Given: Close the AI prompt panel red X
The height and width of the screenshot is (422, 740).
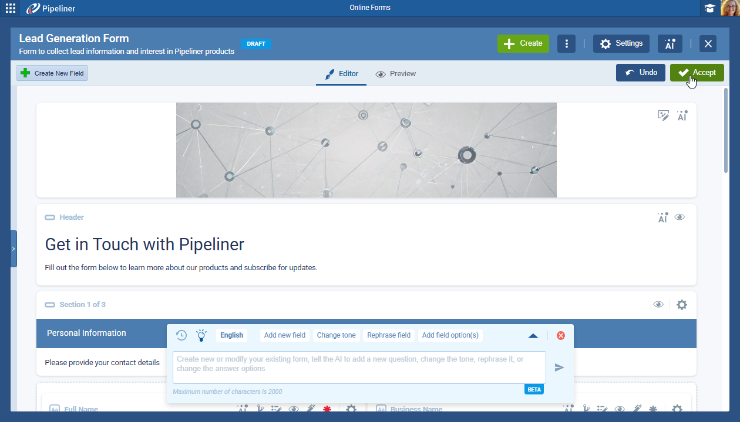Looking at the screenshot, I should (560, 336).
